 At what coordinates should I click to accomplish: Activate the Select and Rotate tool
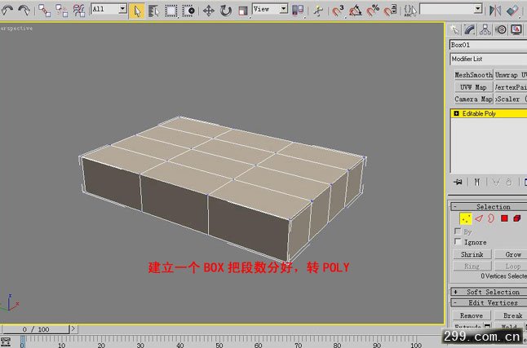coord(226,11)
